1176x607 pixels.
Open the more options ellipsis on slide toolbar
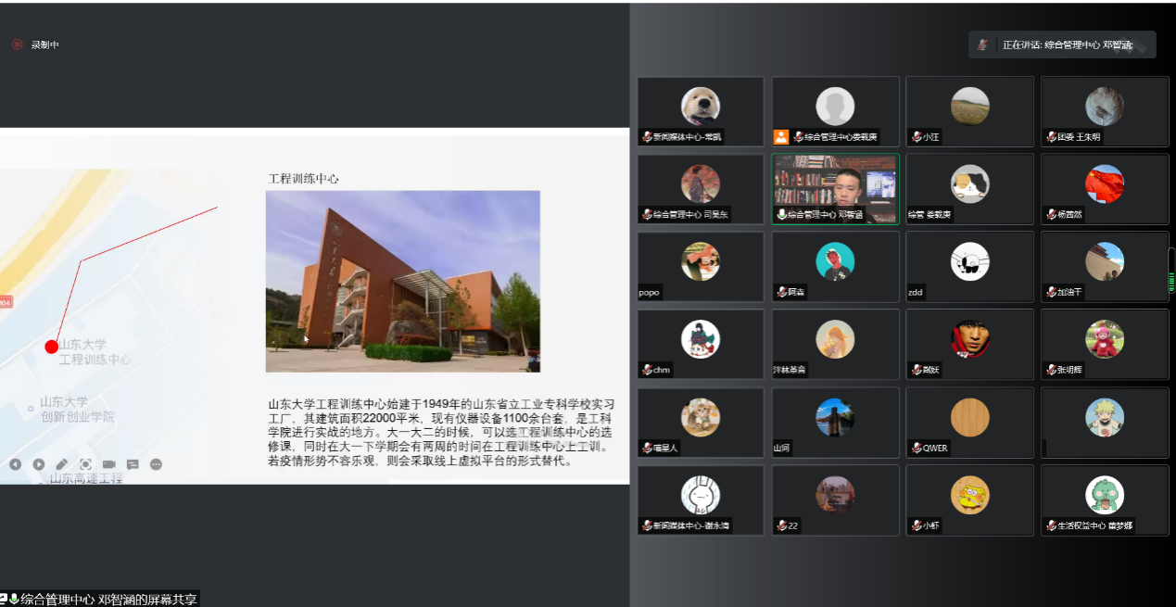point(156,464)
